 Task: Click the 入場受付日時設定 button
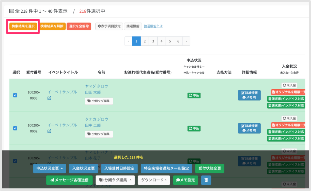coord(119,169)
